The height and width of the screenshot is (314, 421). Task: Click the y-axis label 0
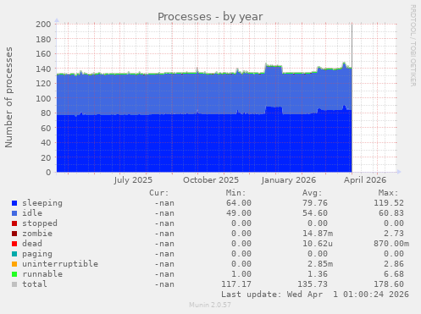click(48, 173)
